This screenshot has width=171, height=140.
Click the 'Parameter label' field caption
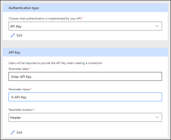19,69
